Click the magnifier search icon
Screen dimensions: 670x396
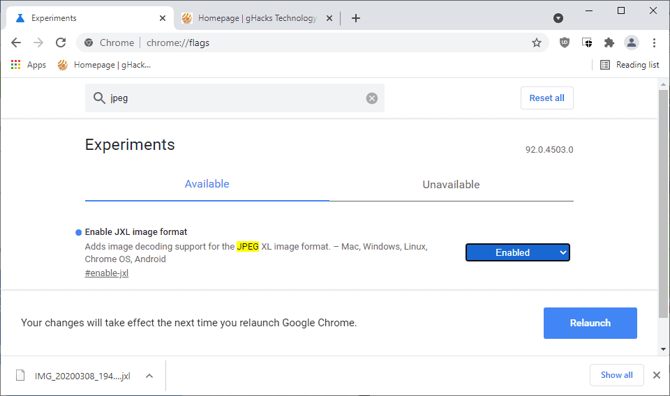click(99, 98)
